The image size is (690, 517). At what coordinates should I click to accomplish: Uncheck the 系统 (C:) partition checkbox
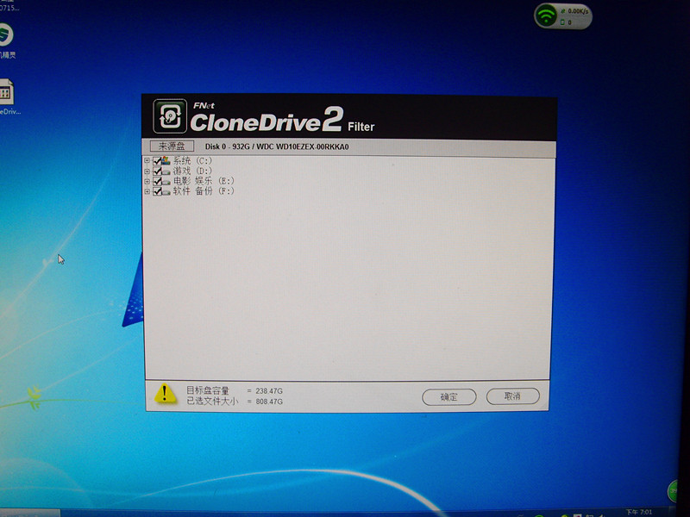coord(157,161)
